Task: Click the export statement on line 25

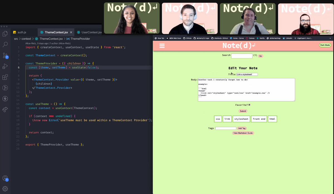Action: tap(55, 145)
